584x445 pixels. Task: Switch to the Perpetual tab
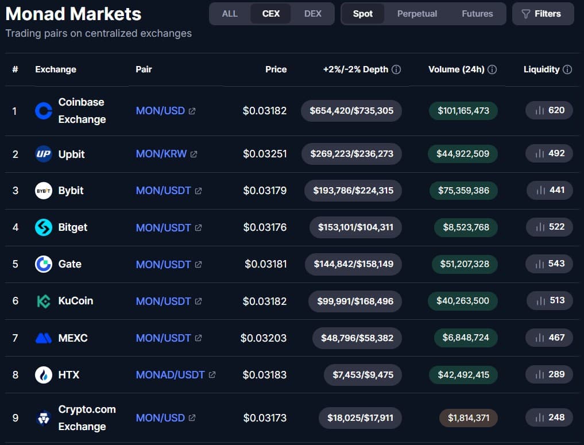point(417,14)
